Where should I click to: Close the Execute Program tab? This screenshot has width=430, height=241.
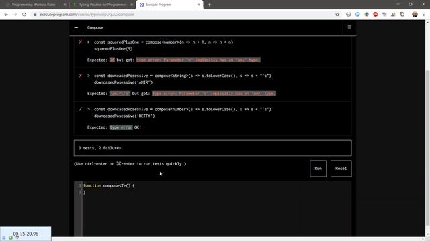pyautogui.click(x=199, y=5)
